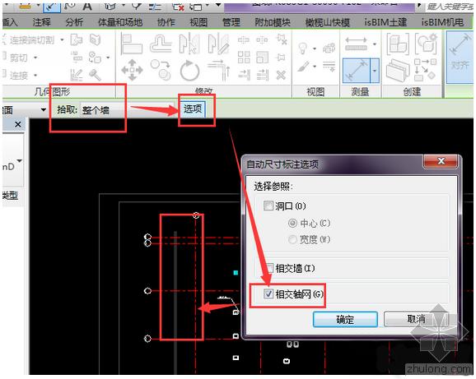
Task: Select the Offset tool
Action: 161,44
